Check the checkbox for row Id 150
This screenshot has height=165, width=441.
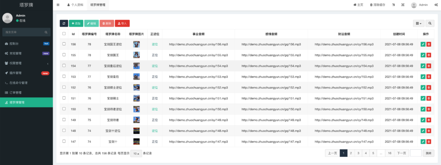coord(64,109)
